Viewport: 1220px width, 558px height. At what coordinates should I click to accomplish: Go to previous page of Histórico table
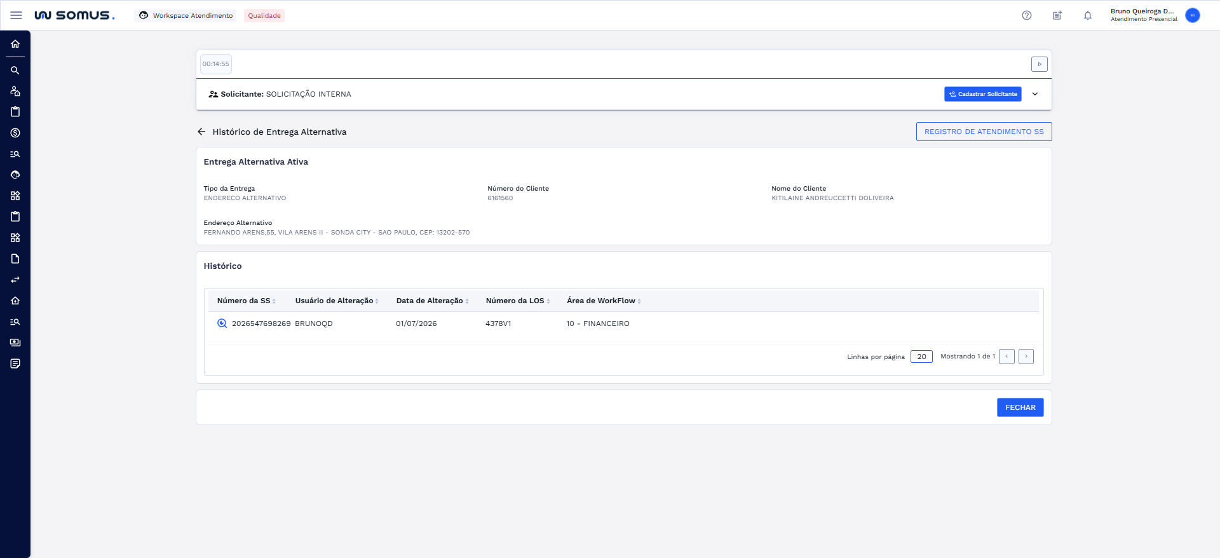click(1006, 357)
